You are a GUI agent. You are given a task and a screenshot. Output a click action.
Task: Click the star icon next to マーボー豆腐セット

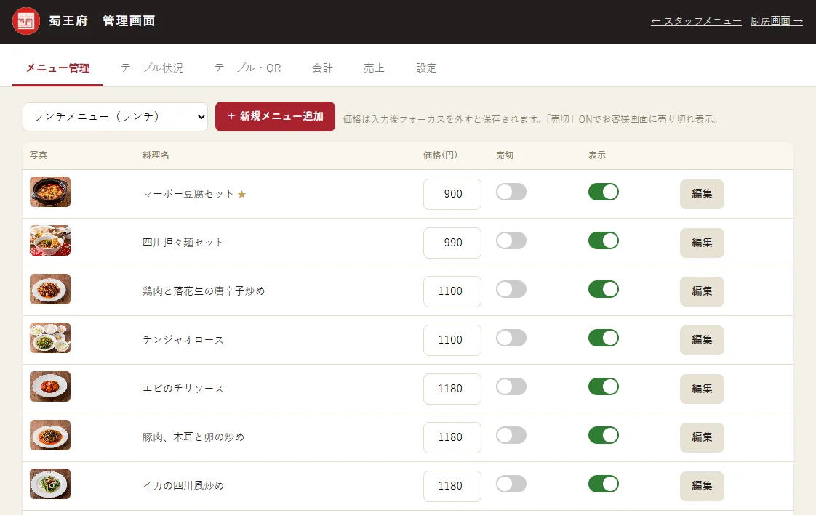[x=241, y=195]
